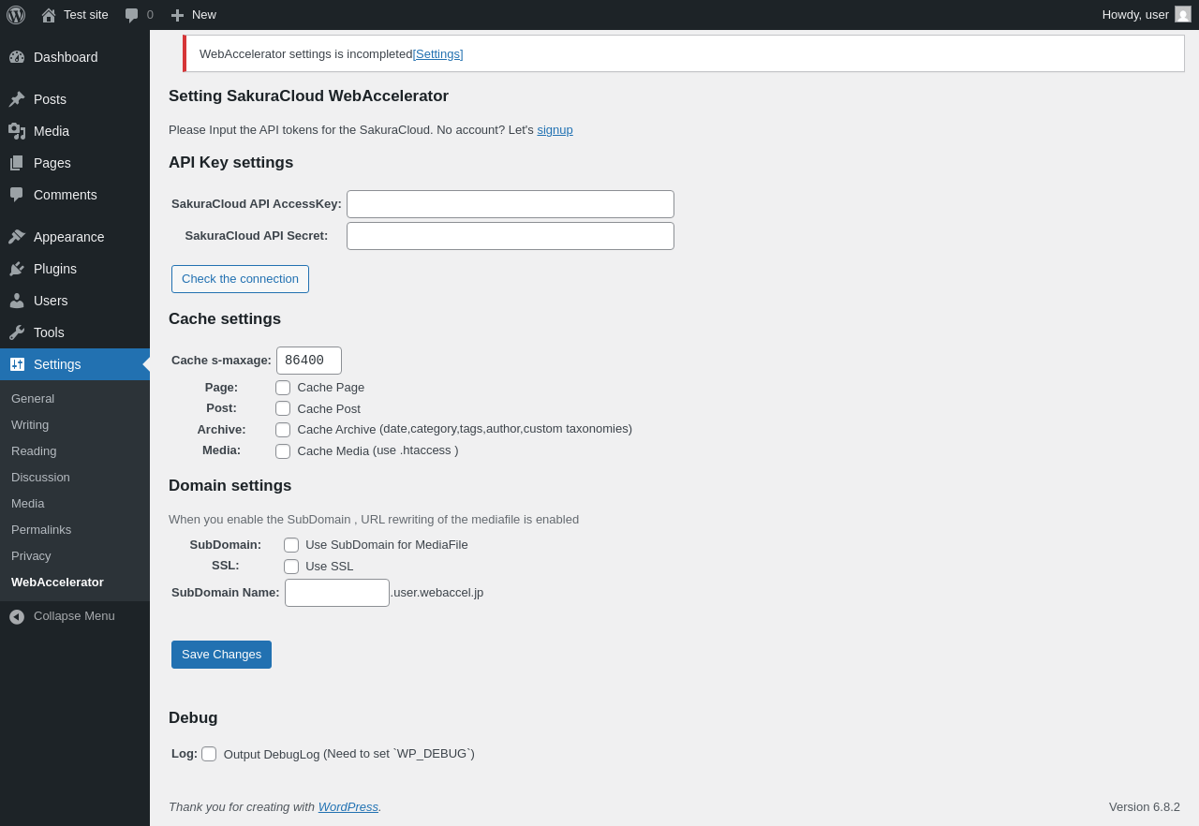Click the comments bubble icon in admin bar
The height and width of the screenshot is (826, 1199).
(132, 15)
